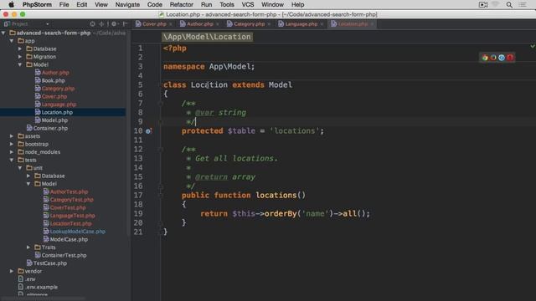Collapse the tests folder
This screenshot has height=301, width=536.
click(x=12, y=160)
